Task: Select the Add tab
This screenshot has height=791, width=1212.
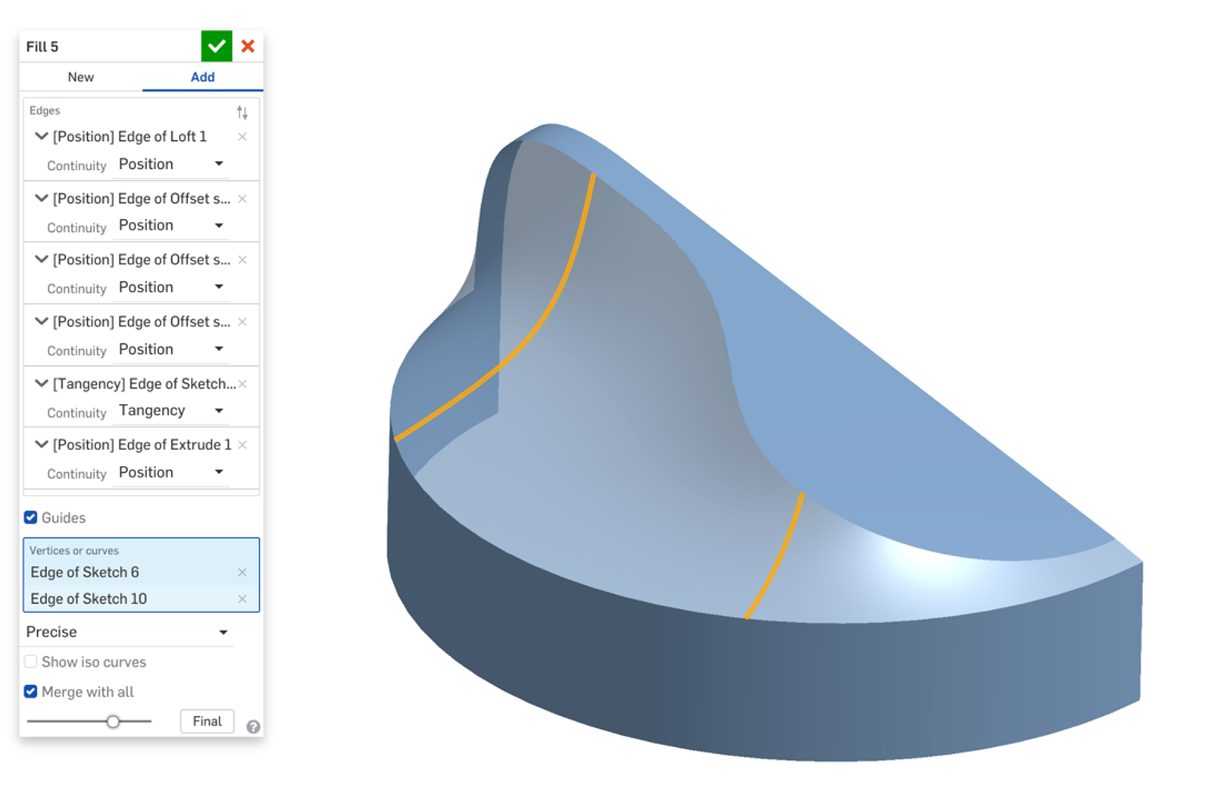Action: (x=202, y=77)
